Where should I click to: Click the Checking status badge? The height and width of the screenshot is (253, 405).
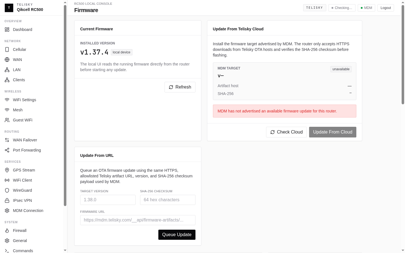(342, 8)
